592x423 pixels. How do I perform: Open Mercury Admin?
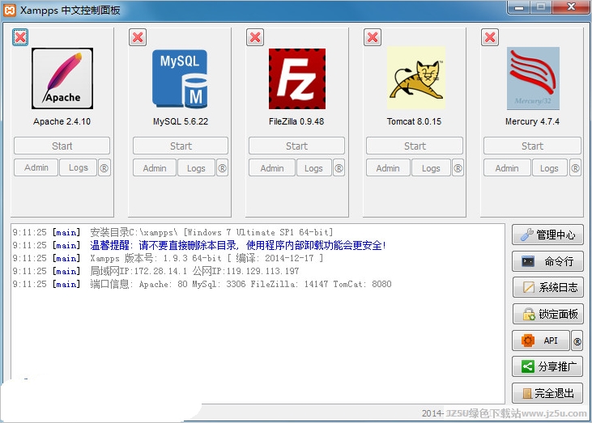point(507,168)
